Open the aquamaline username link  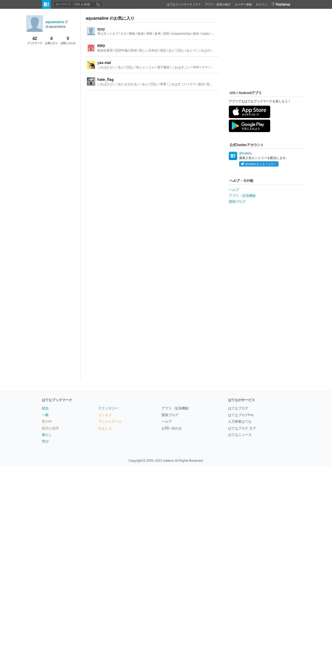55,22
